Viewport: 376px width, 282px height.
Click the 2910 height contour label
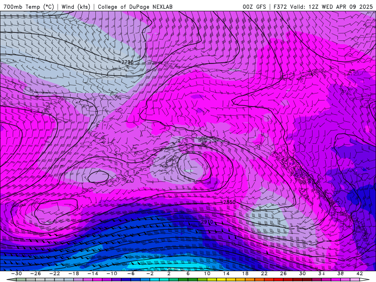point(207,222)
